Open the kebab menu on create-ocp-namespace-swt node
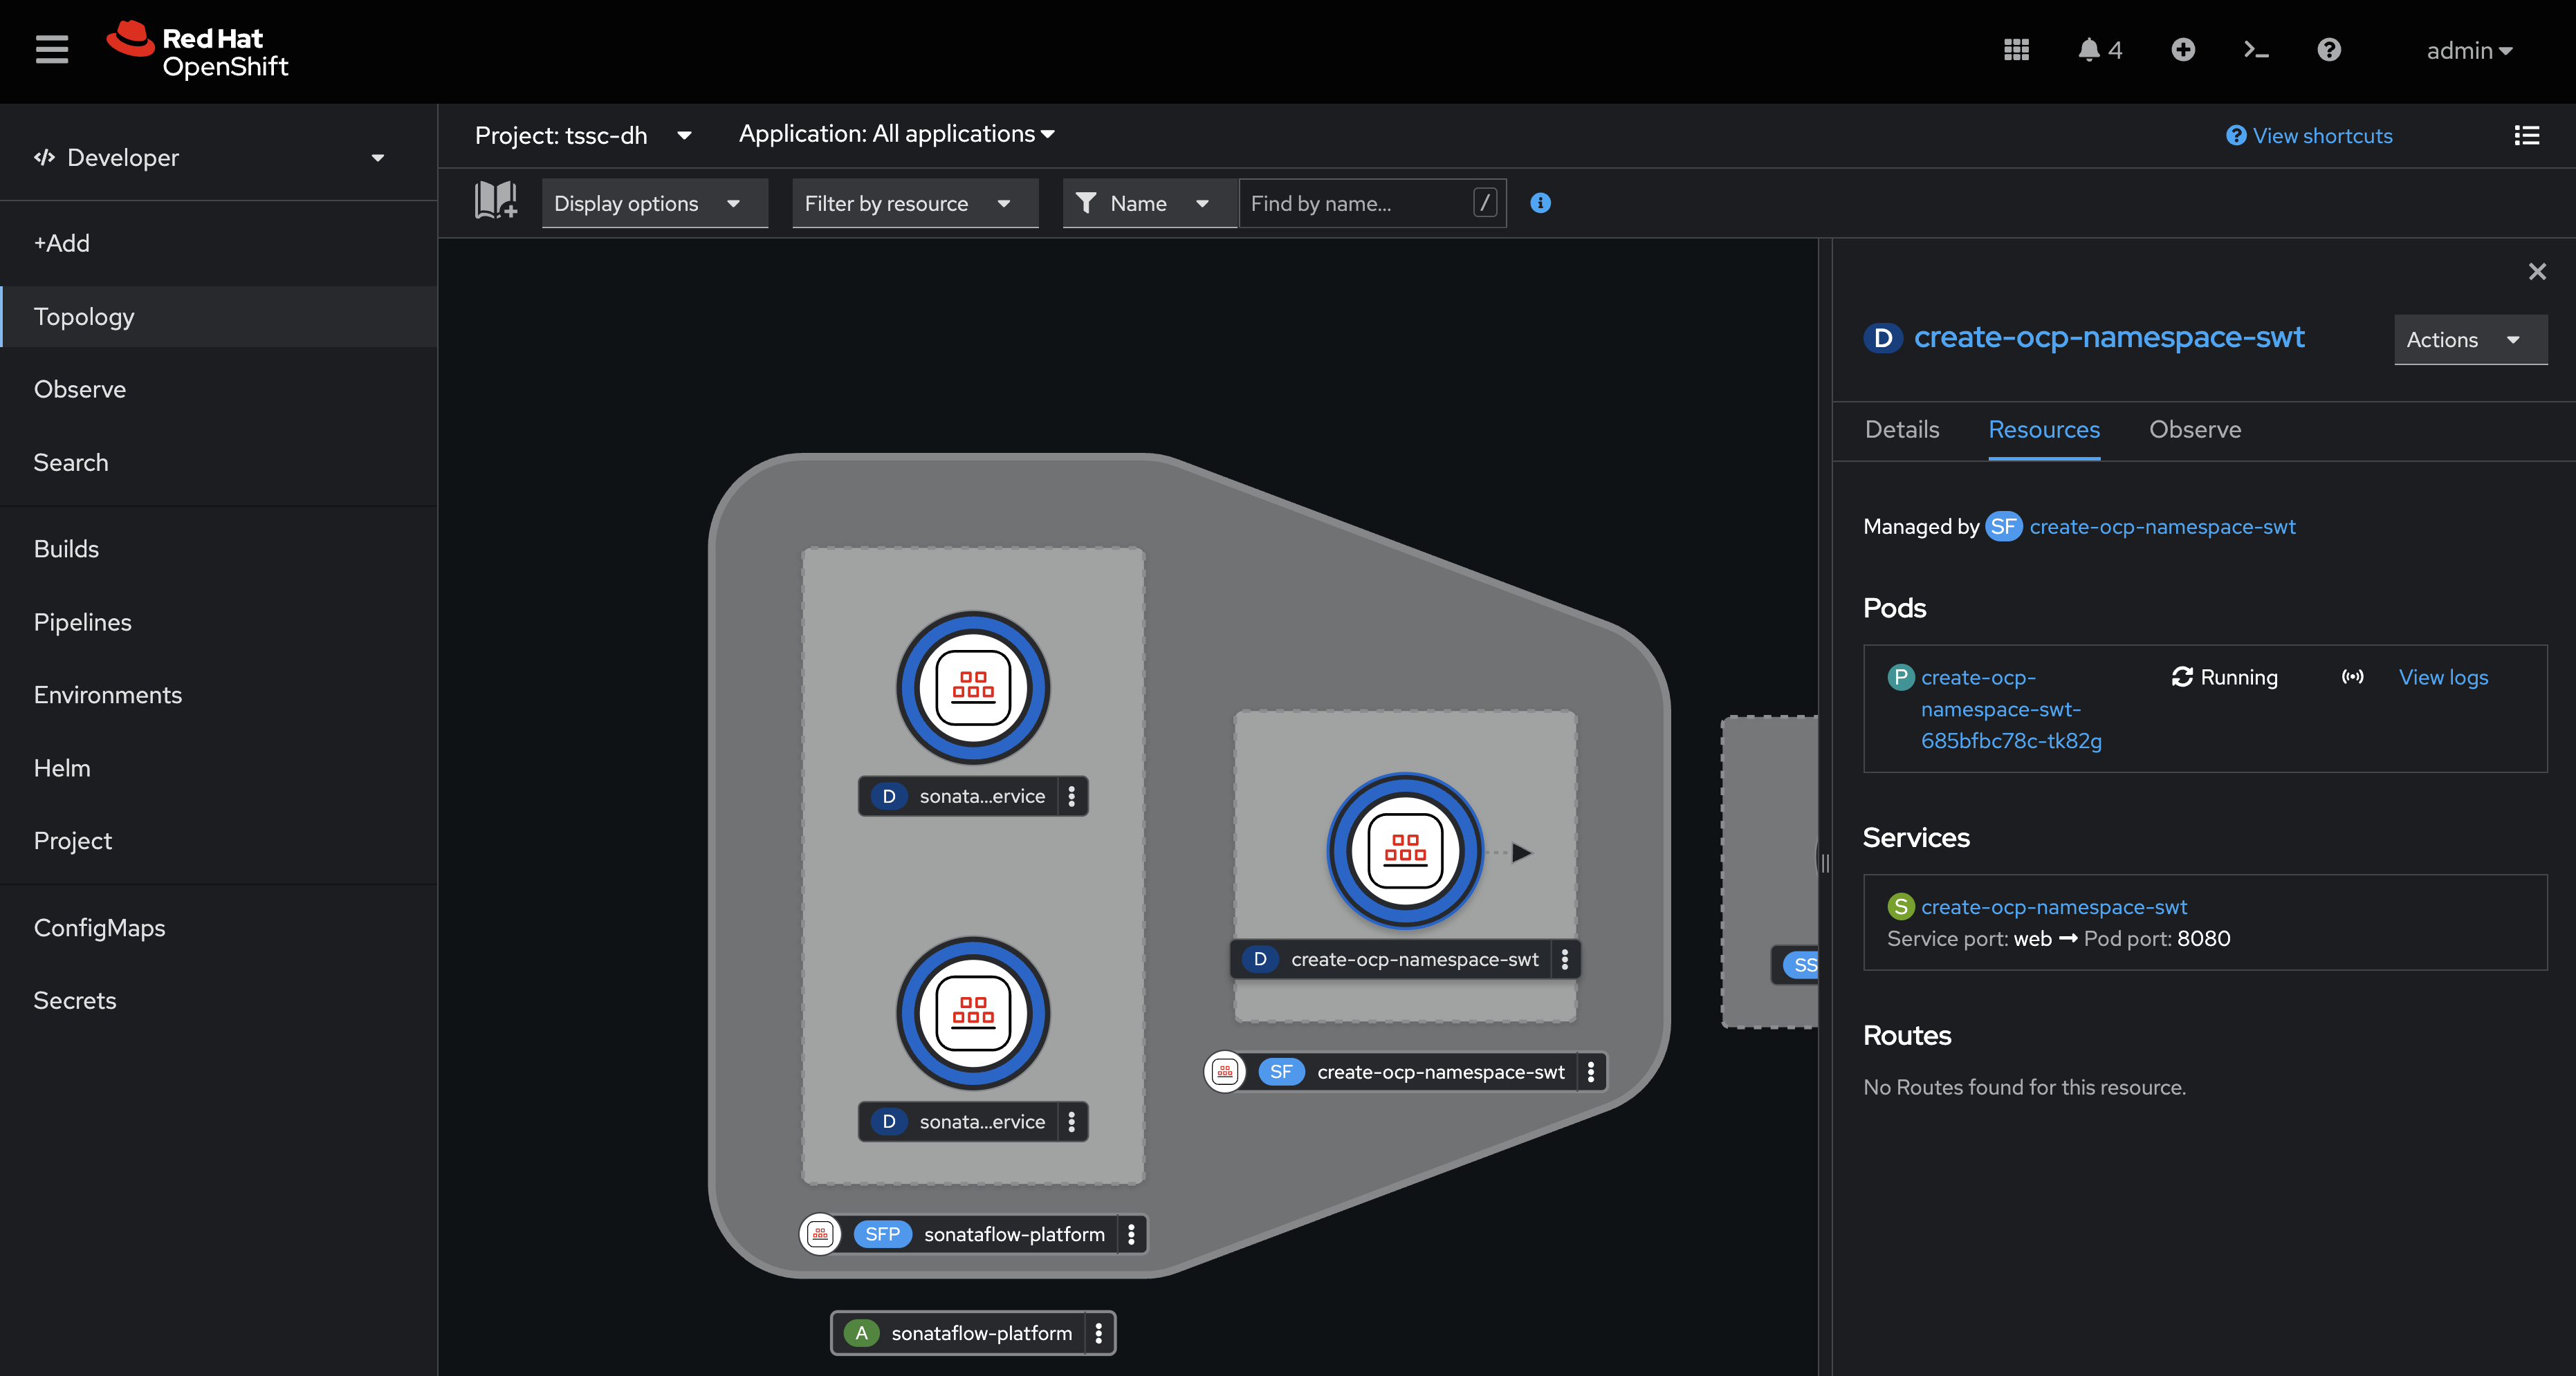The height and width of the screenshot is (1376, 2576). click(1565, 959)
